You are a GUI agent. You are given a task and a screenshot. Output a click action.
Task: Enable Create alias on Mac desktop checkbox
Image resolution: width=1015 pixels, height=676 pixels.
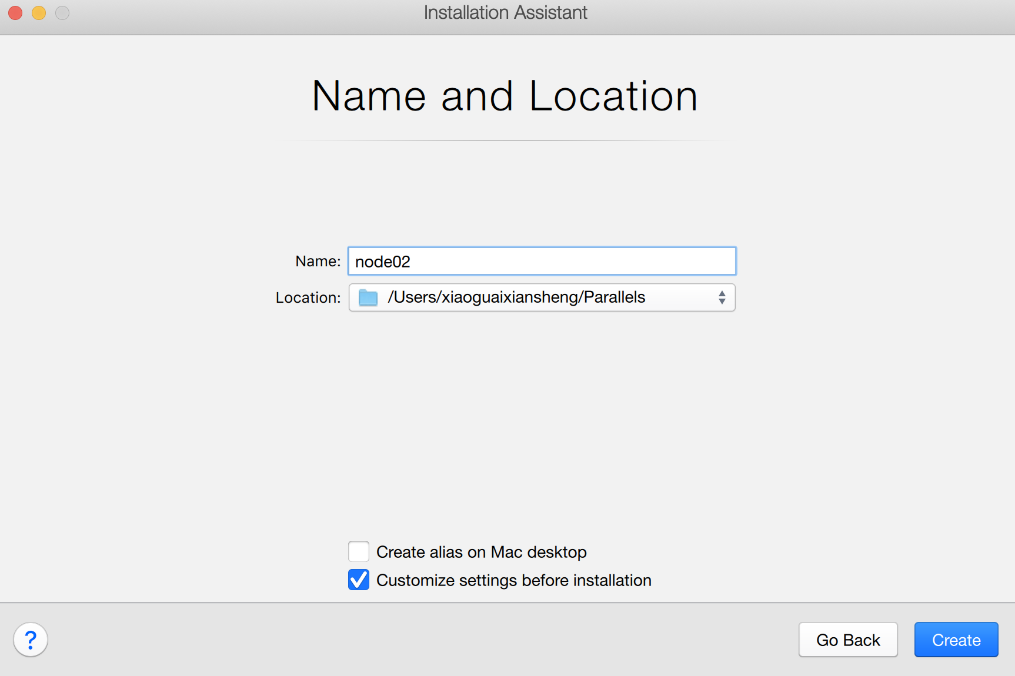click(x=359, y=552)
